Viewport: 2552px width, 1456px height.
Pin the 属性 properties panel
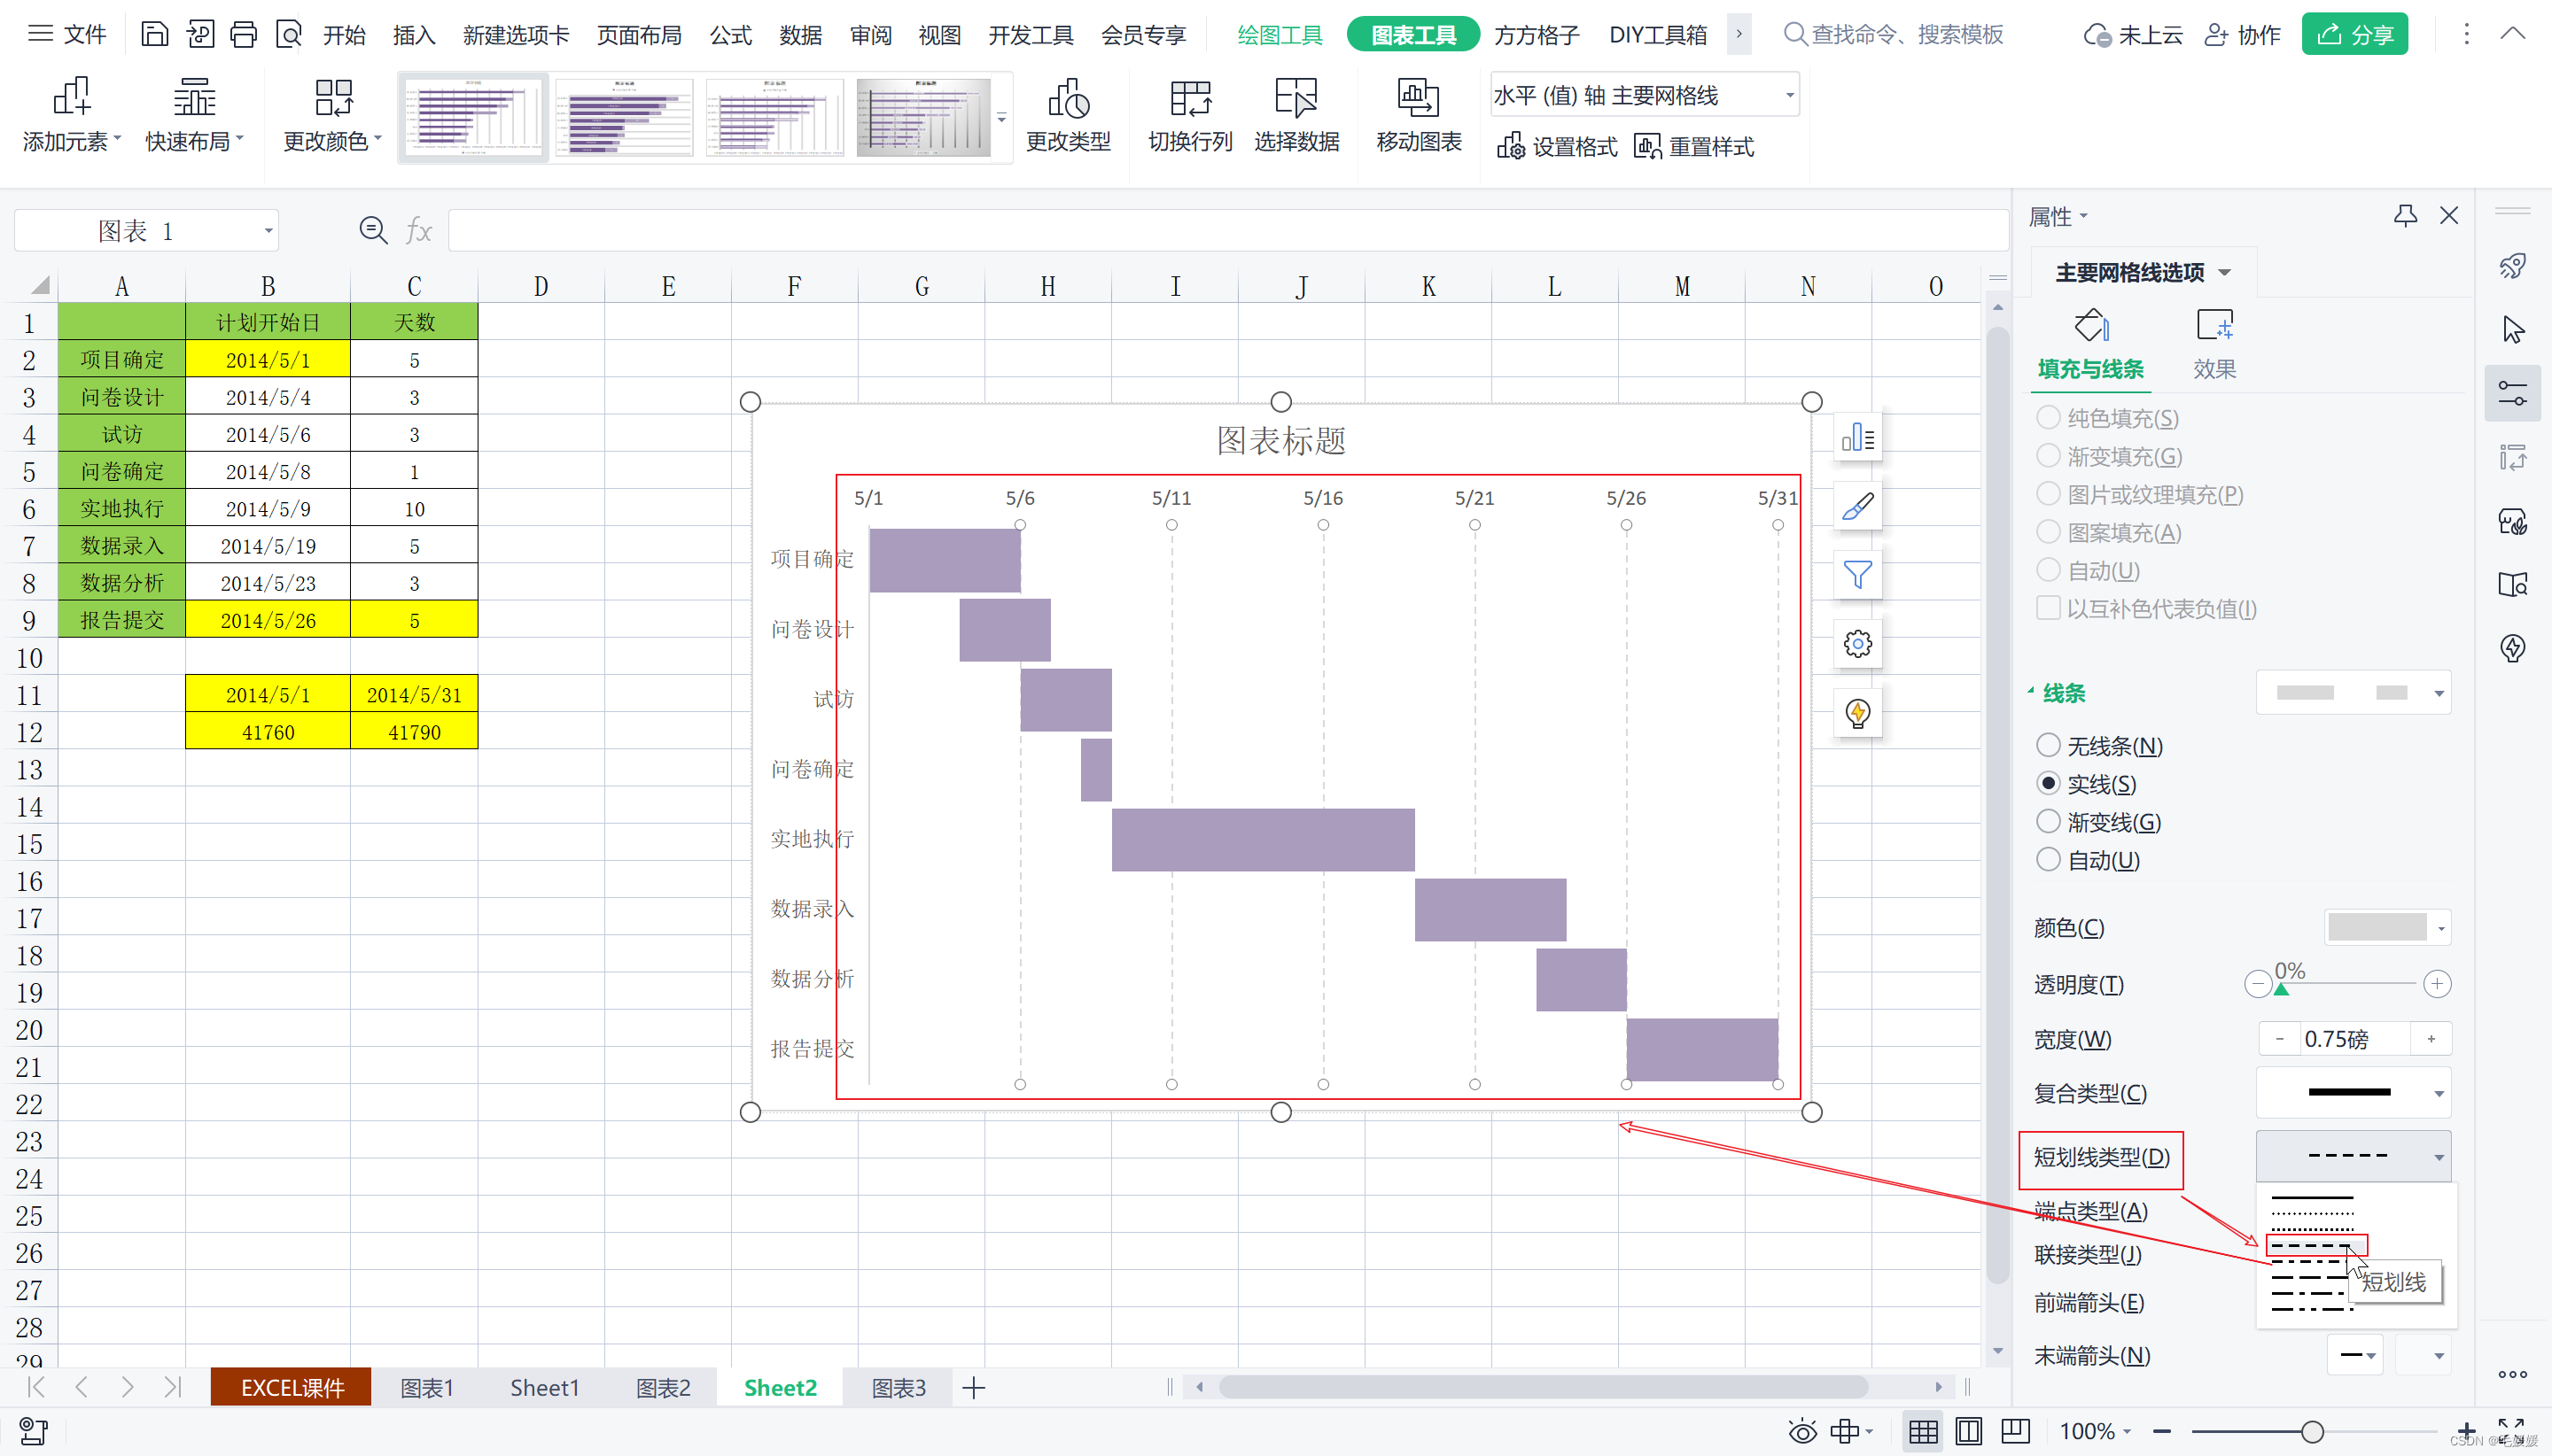coord(2405,215)
